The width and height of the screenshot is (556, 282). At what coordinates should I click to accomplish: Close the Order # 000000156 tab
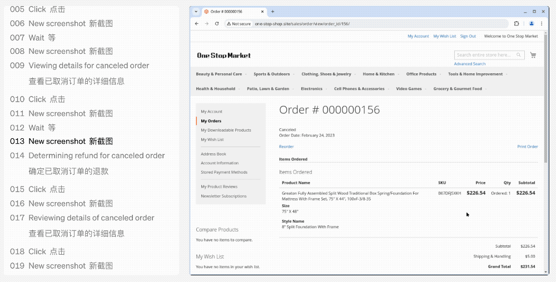pyautogui.click(x=264, y=12)
